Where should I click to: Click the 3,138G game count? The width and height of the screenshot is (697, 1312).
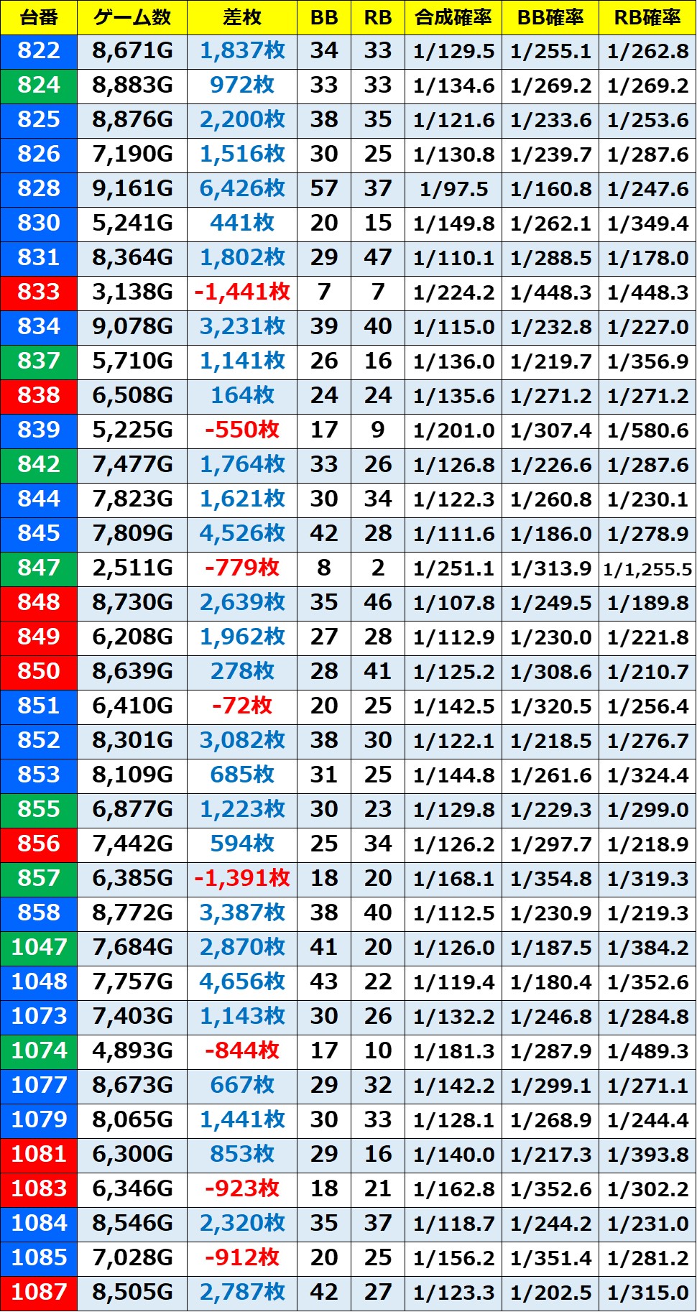click(132, 293)
